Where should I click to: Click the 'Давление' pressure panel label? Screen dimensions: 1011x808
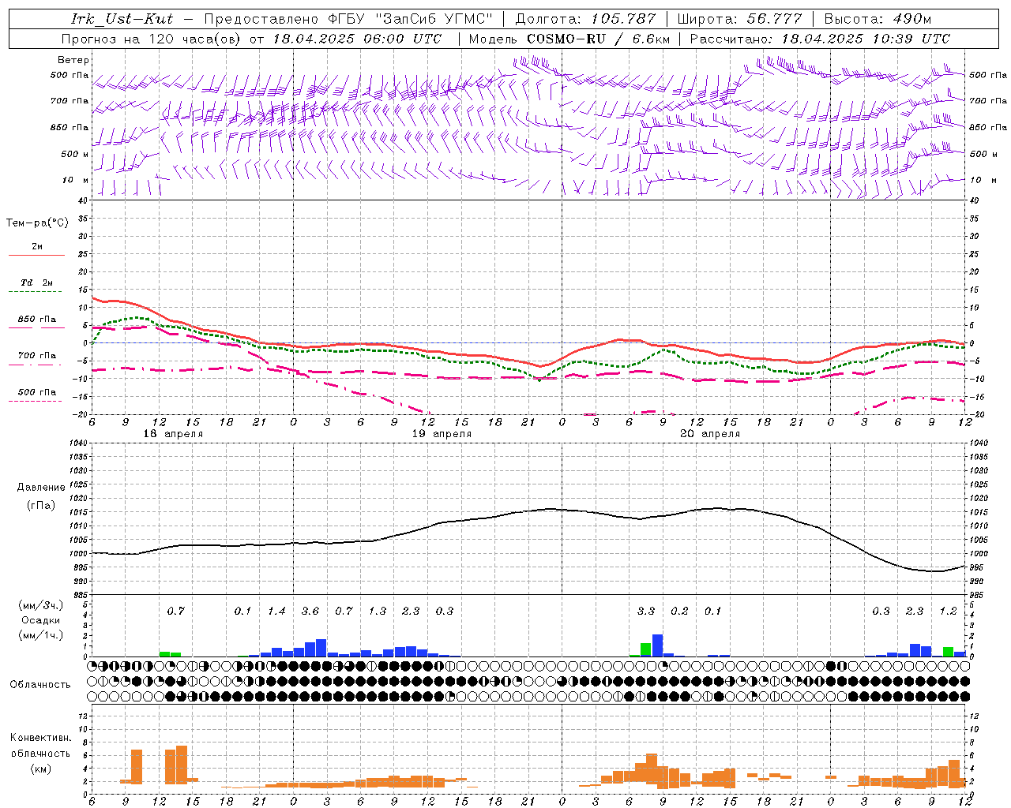click(x=41, y=488)
